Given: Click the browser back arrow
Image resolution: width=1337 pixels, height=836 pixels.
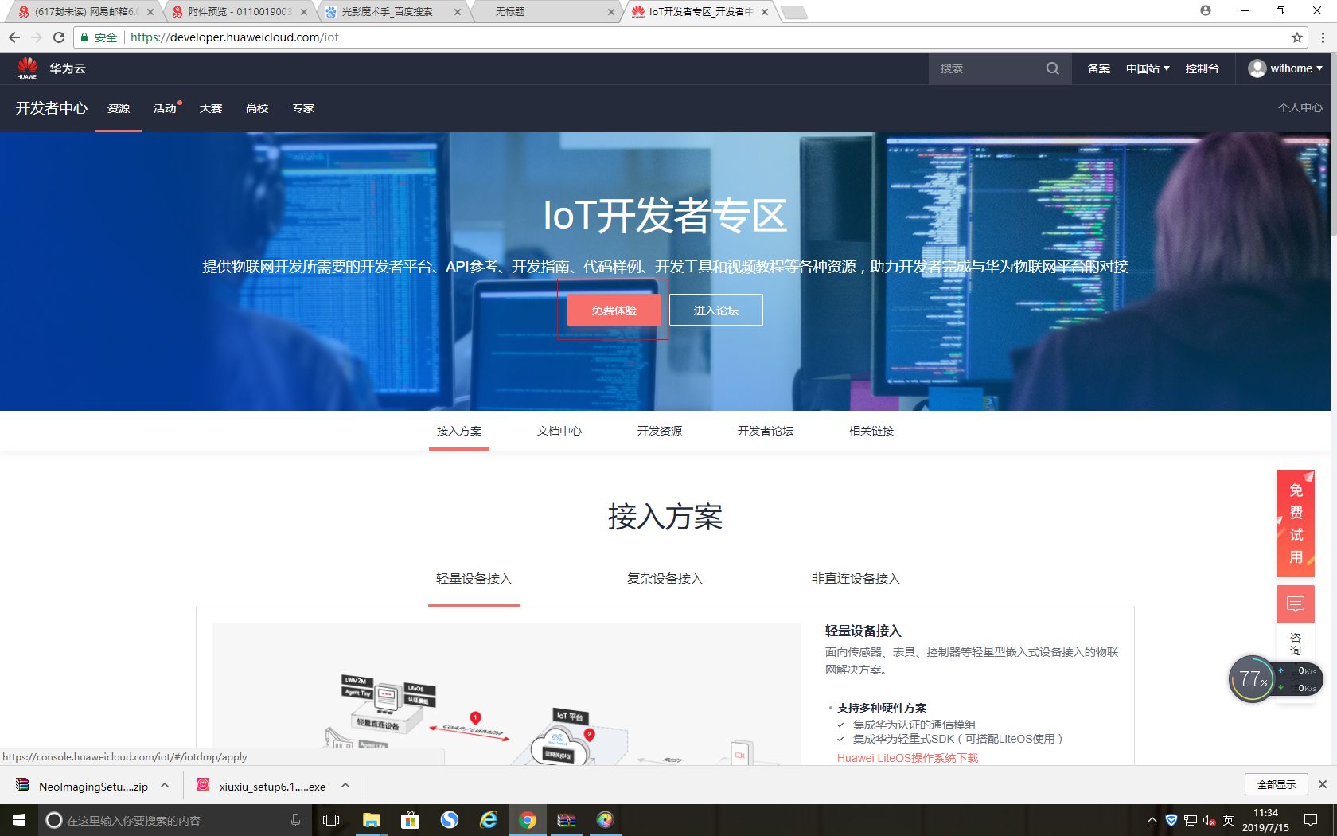Looking at the screenshot, I should 14,37.
